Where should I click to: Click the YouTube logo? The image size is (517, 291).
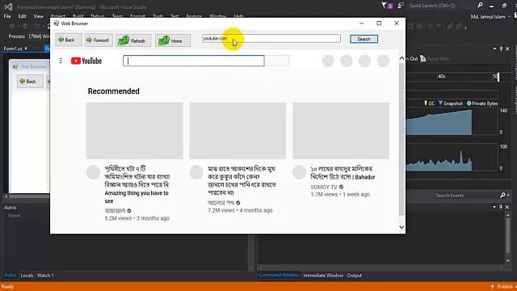coord(86,61)
